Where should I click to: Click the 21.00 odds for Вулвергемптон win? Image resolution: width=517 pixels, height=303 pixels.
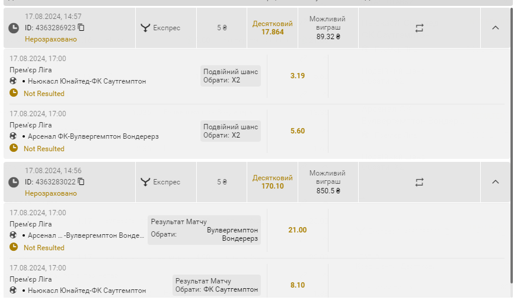click(x=298, y=230)
